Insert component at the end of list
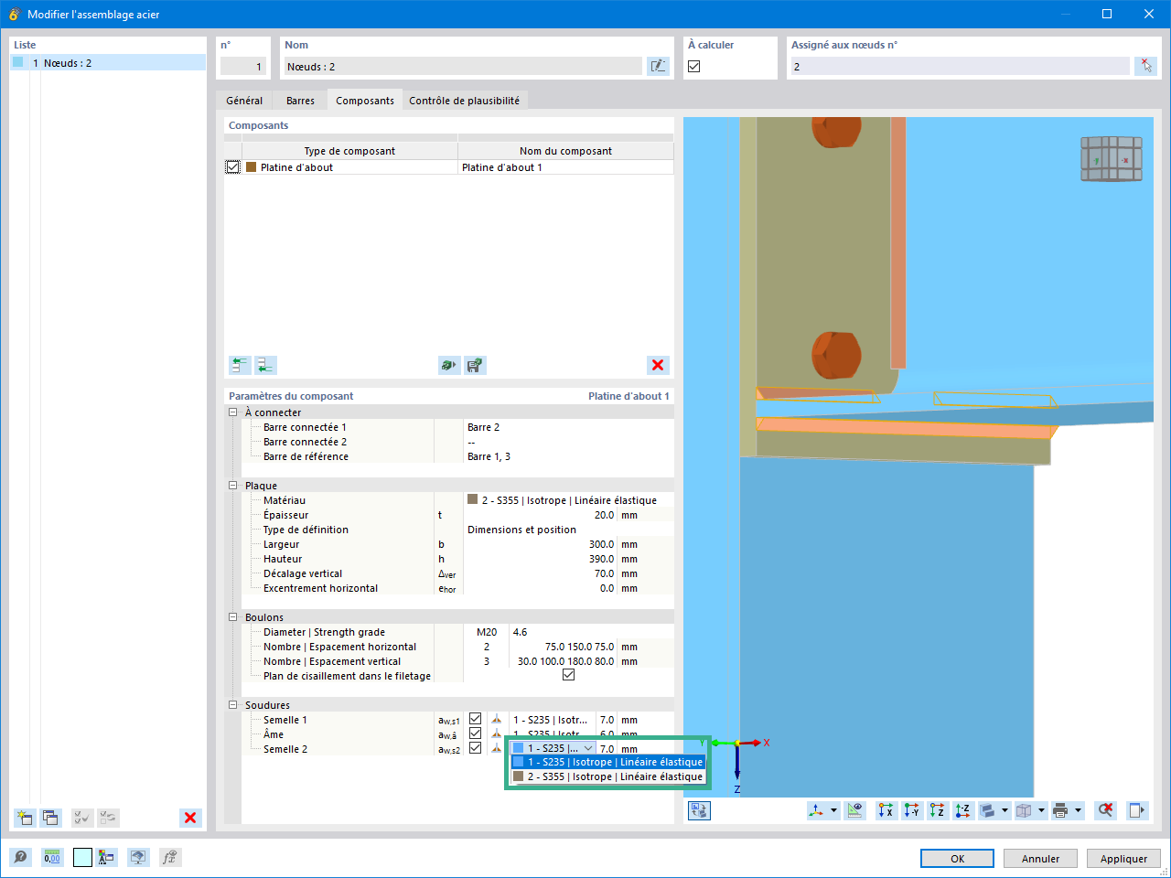The width and height of the screenshot is (1171, 878). 265,365
